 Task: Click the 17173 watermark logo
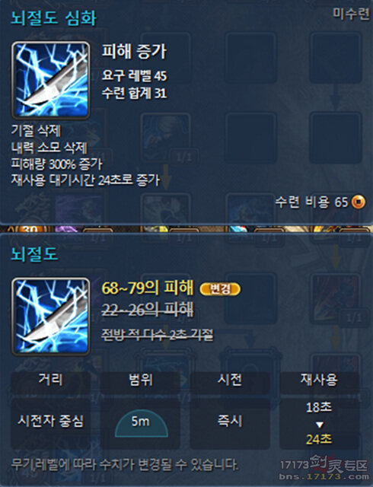click(x=324, y=467)
